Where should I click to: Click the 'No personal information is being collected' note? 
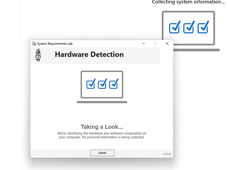point(113,137)
